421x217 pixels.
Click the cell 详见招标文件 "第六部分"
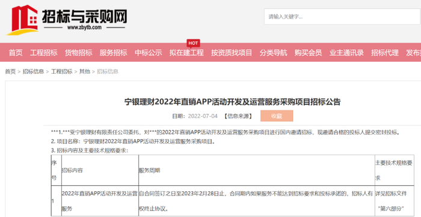point(395,201)
